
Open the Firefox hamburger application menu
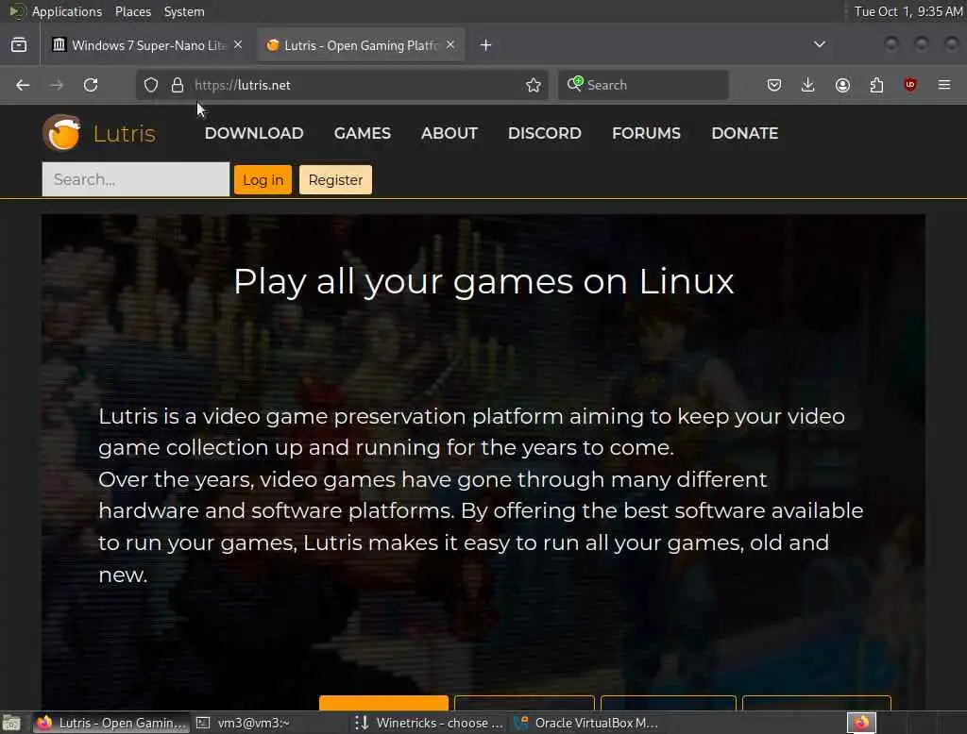[x=944, y=84]
